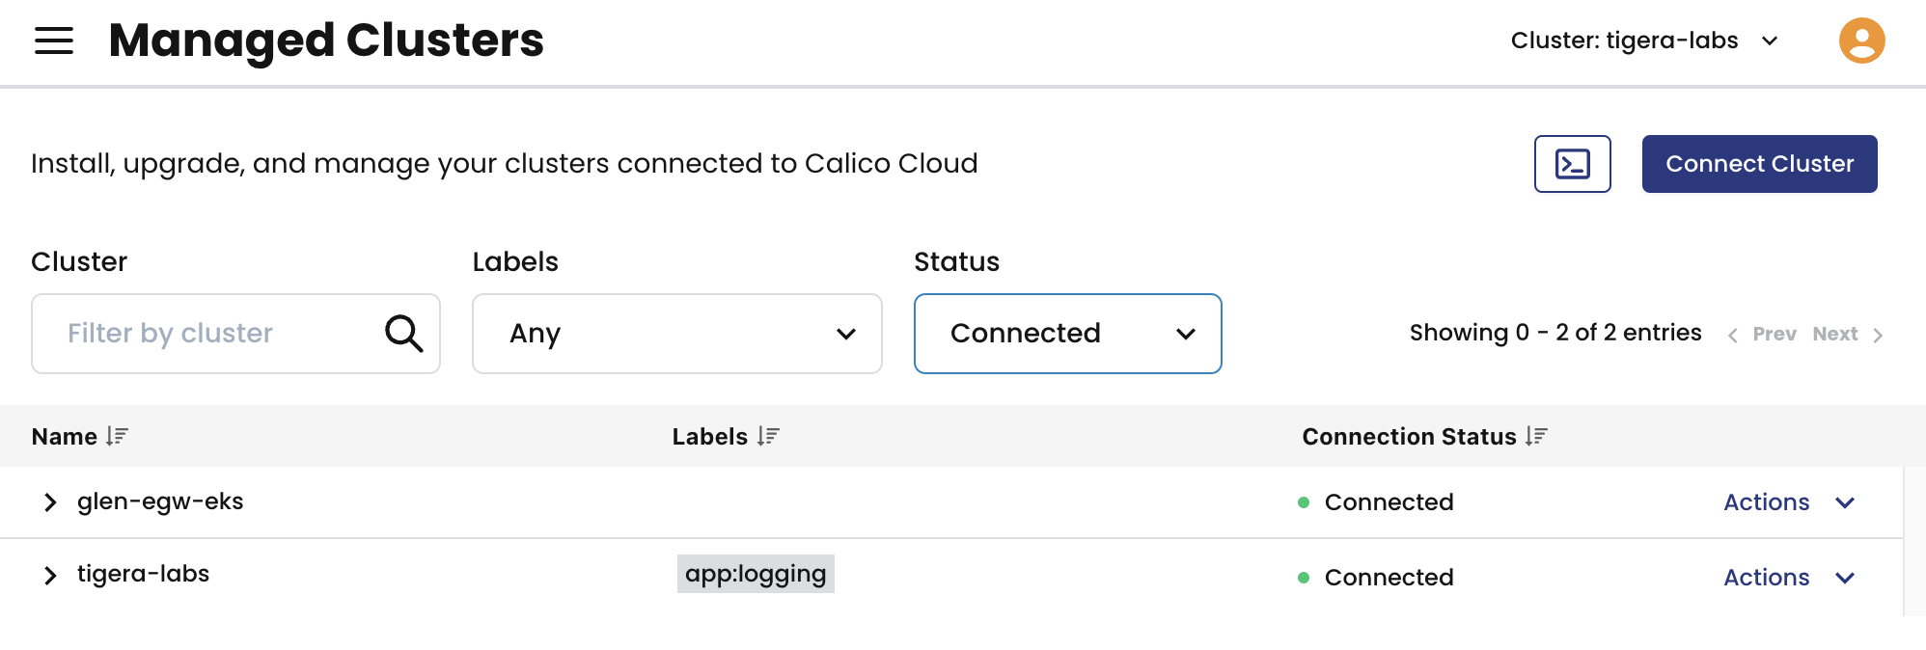Click the user profile avatar icon
Image resolution: width=1926 pixels, height=650 pixels.
pos(1861,41)
